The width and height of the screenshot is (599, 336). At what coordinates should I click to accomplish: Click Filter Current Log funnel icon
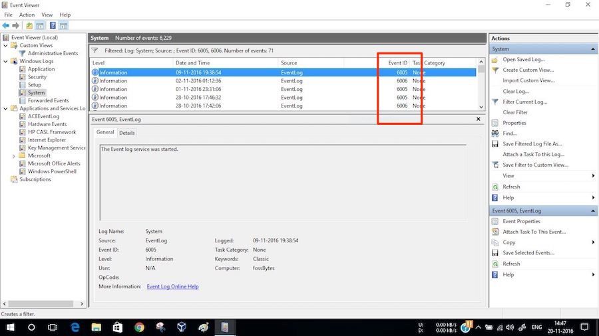[x=495, y=102]
